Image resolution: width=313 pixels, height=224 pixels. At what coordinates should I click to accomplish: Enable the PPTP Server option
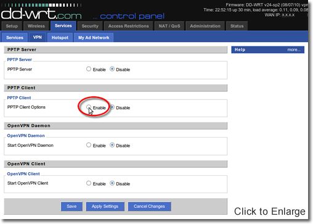coord(89,69)
